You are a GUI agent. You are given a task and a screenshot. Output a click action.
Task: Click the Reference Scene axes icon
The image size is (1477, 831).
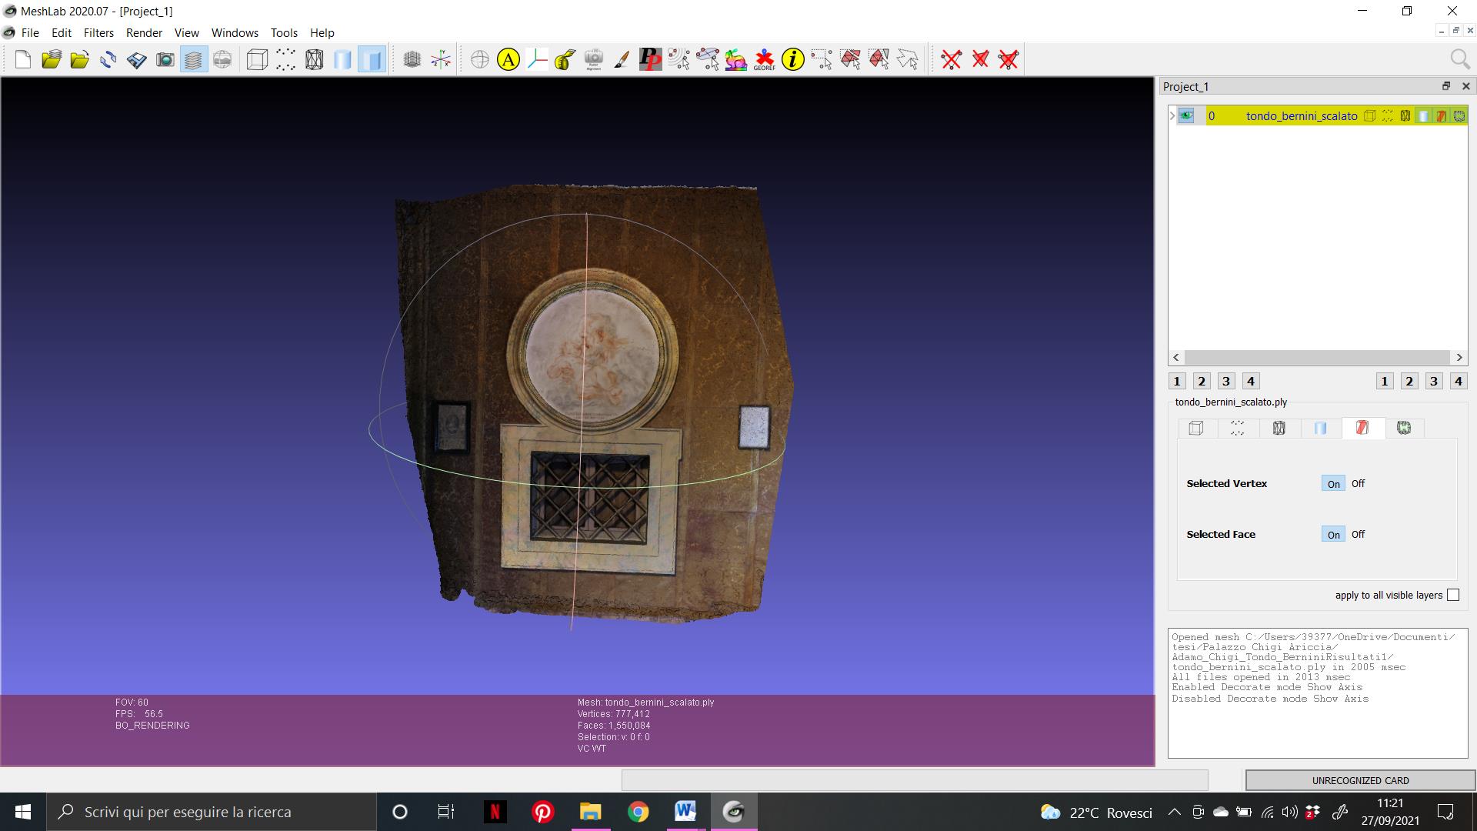pos(537,59)
